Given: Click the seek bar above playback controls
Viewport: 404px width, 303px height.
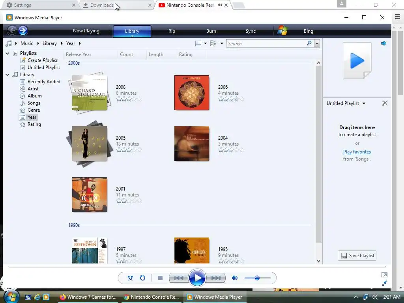Looking at the screenshot, I should [x=197, y=267].
